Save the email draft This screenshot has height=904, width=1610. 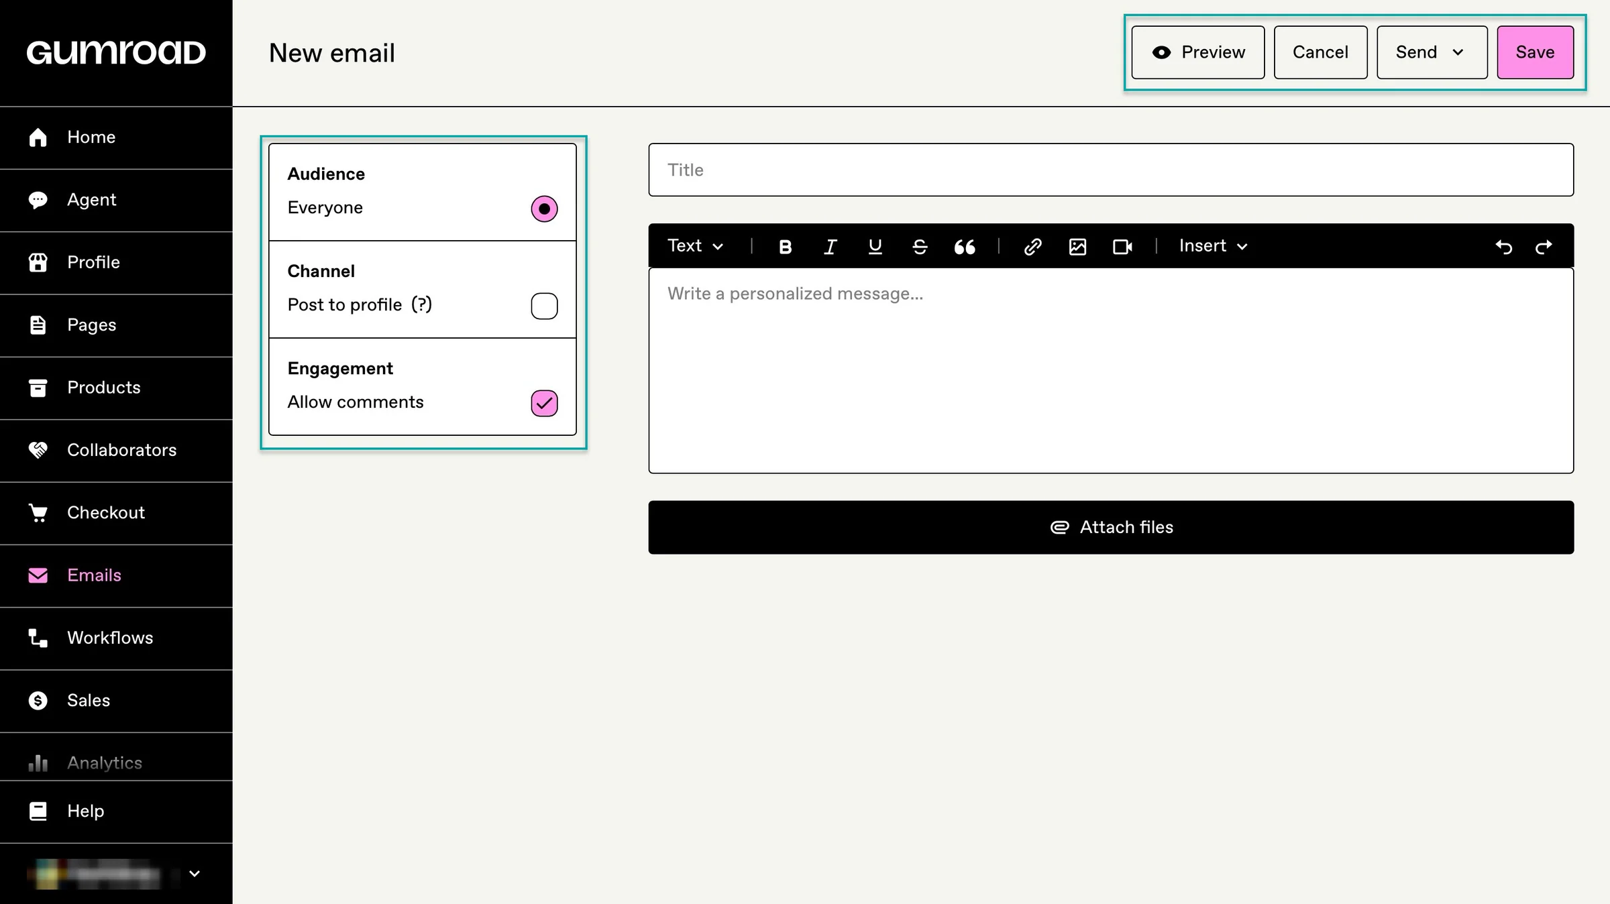click(x=1535, y=52)
